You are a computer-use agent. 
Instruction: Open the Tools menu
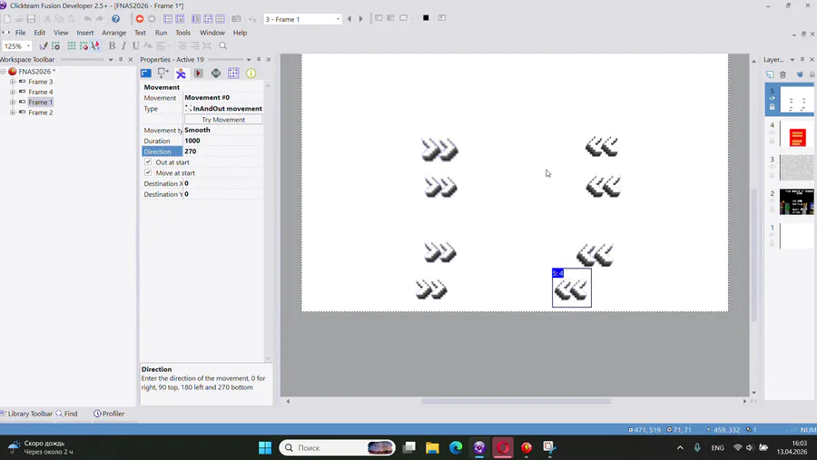pyautogui.click(x=182, y=33)
